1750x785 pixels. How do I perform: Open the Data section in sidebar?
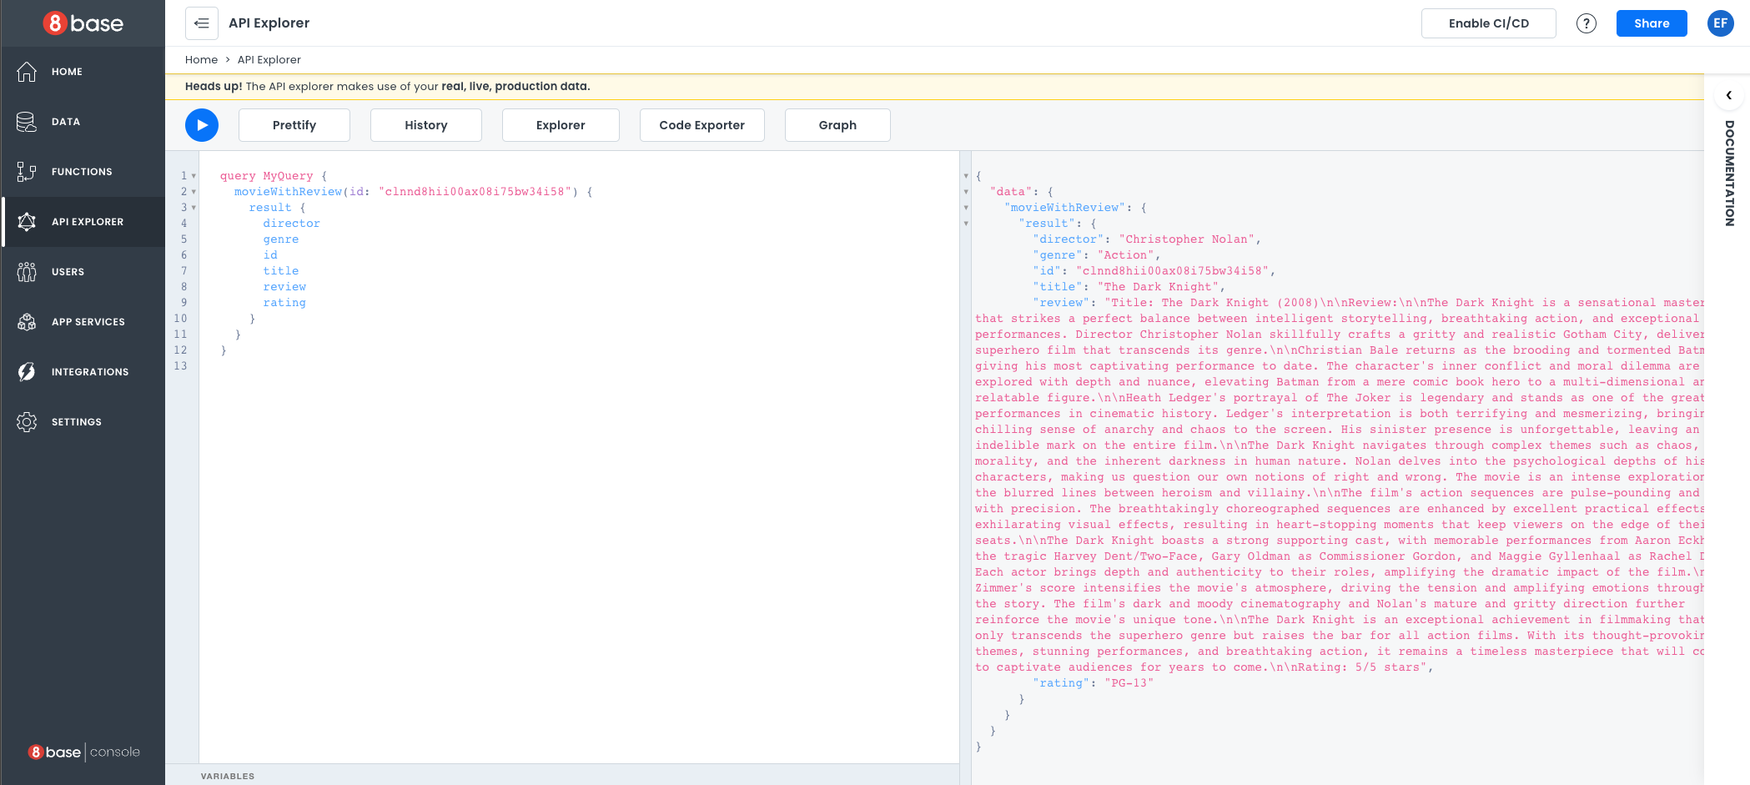pos(66,122)
